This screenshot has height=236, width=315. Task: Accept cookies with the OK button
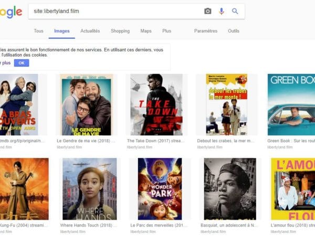click(x=22, y=63)
